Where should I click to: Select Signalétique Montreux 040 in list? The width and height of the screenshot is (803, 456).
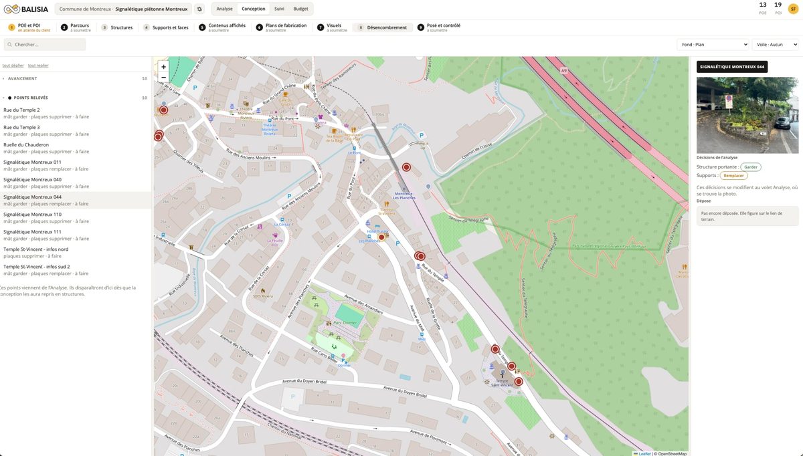tap(76, 183)
